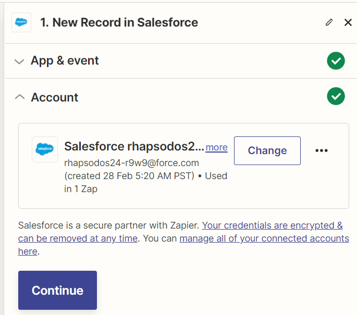Expand the App & event section chevron
Screen dimensions: 357x315
19,61
